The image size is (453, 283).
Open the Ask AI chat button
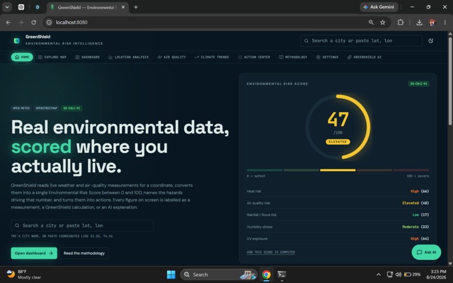tap(426, 252)
